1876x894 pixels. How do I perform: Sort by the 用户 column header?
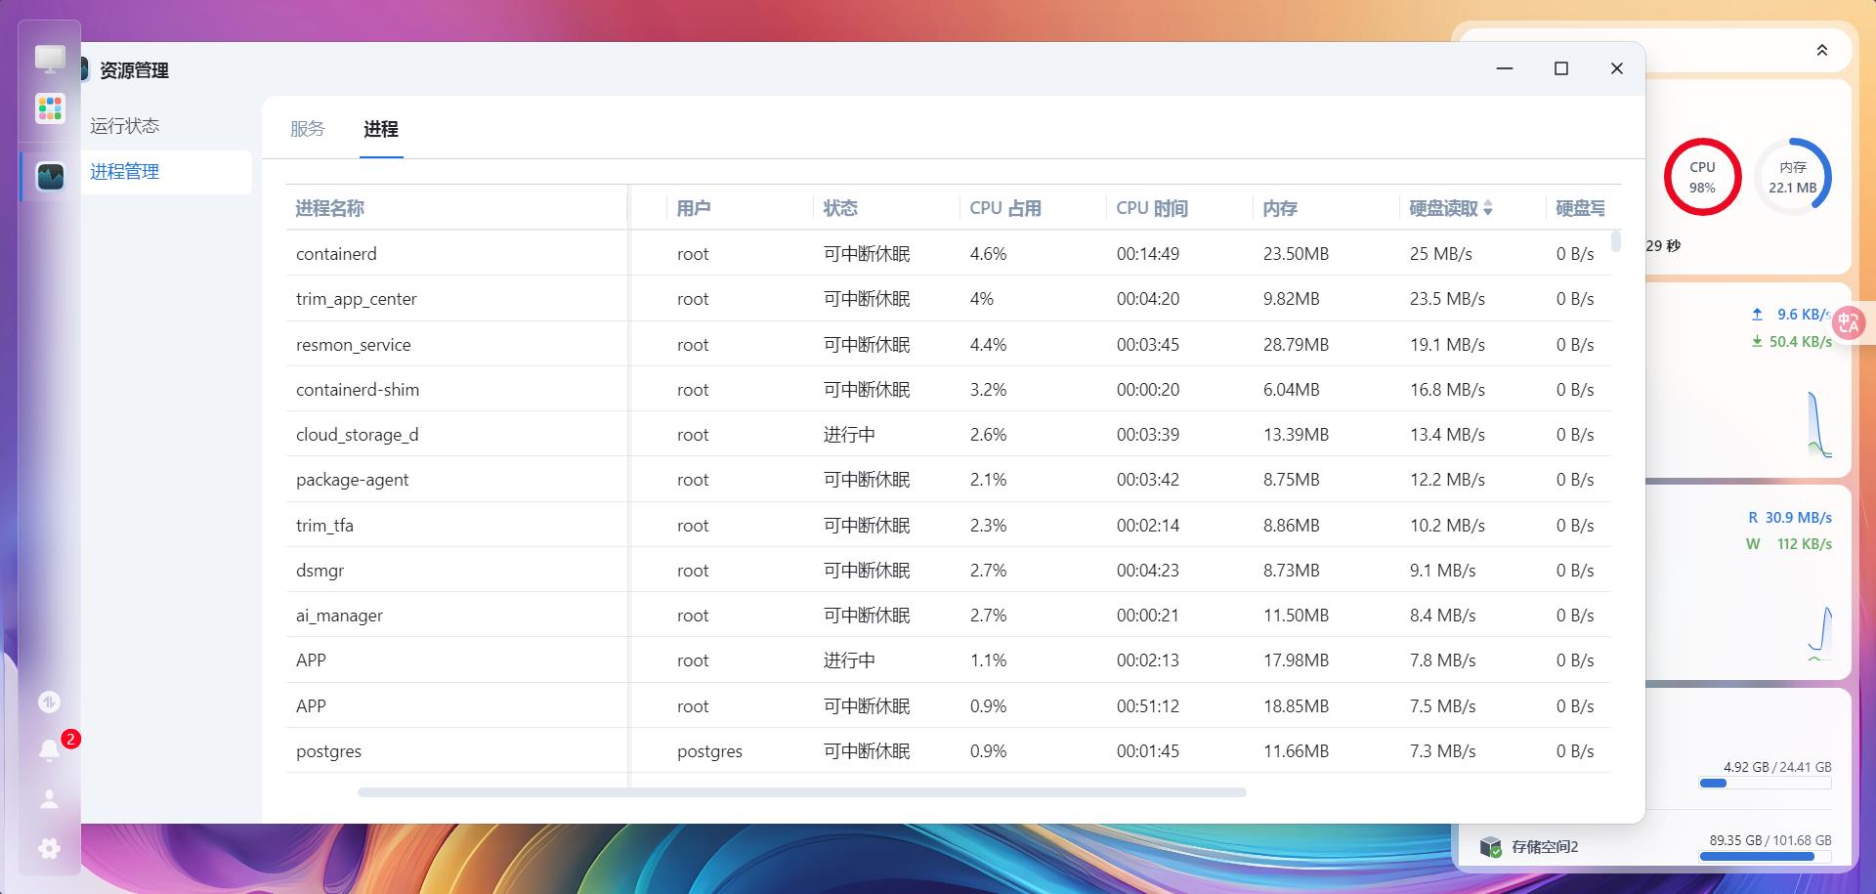(694, 208)
